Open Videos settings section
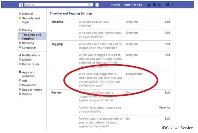198x133 pixels. pyautogui.click(x=27, y=94)
